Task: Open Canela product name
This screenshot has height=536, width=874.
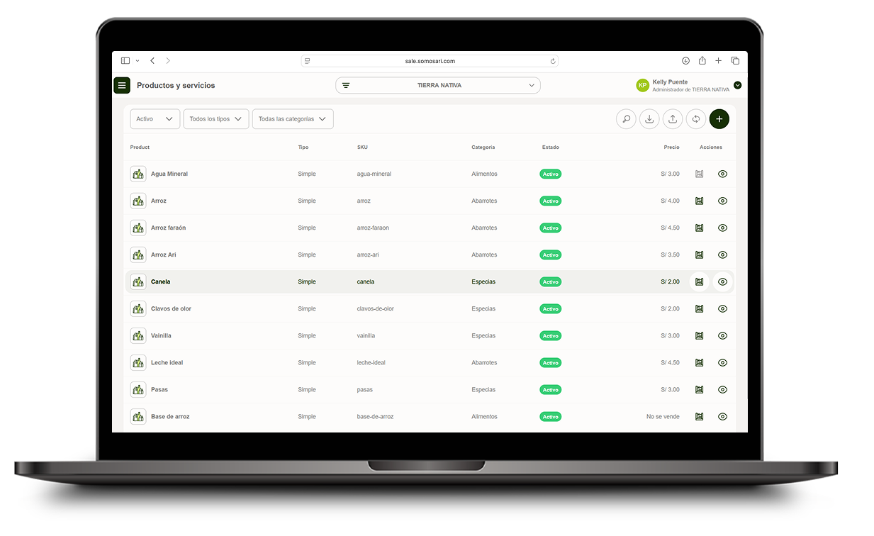Action: [161, 281]
